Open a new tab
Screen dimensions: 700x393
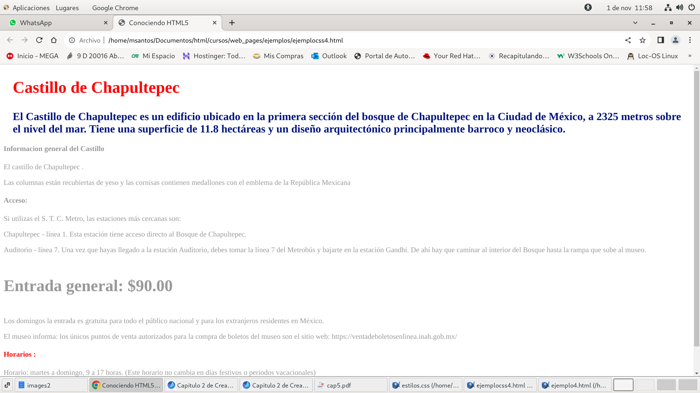click(x=232, y=23)
